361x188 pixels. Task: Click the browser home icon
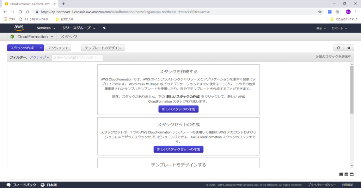27,12
